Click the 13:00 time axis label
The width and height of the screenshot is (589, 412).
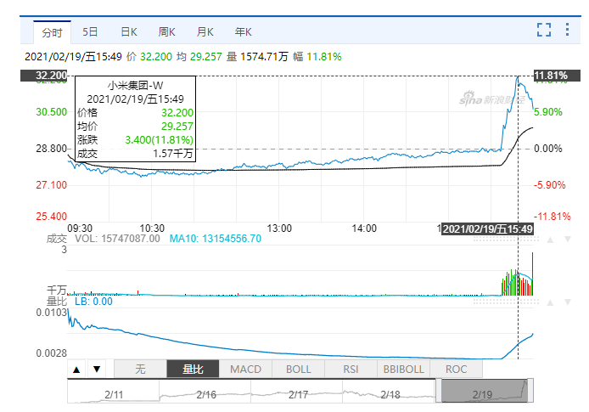click(x=279, y=229)
